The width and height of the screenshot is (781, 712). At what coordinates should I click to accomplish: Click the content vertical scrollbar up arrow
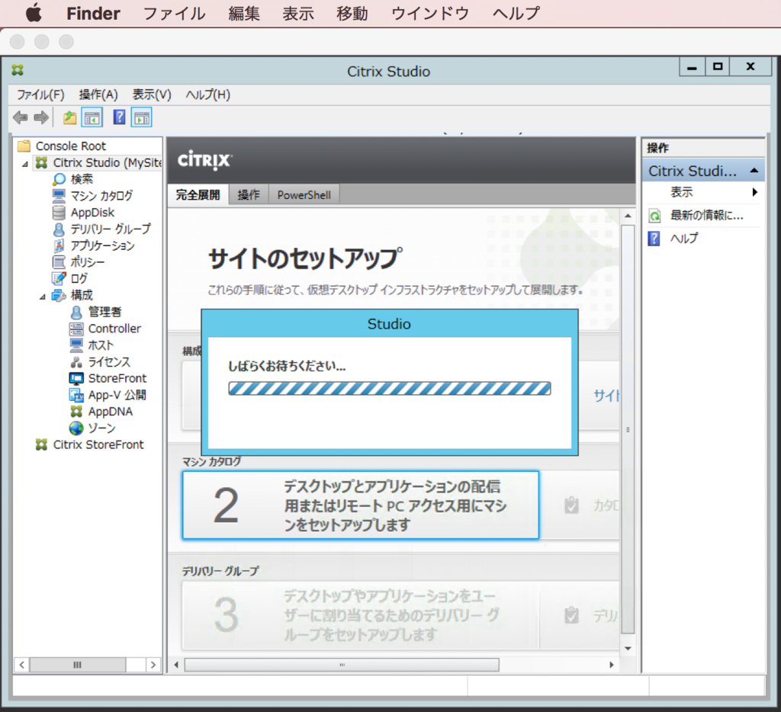pos(628,216)
